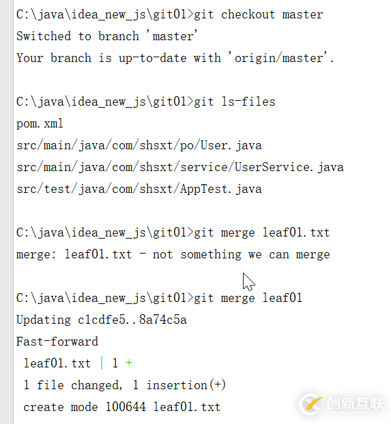Screen dimensions: 391x424
Task: Click the green plus sign after leaf01.txt
Action: pos(129,363)
